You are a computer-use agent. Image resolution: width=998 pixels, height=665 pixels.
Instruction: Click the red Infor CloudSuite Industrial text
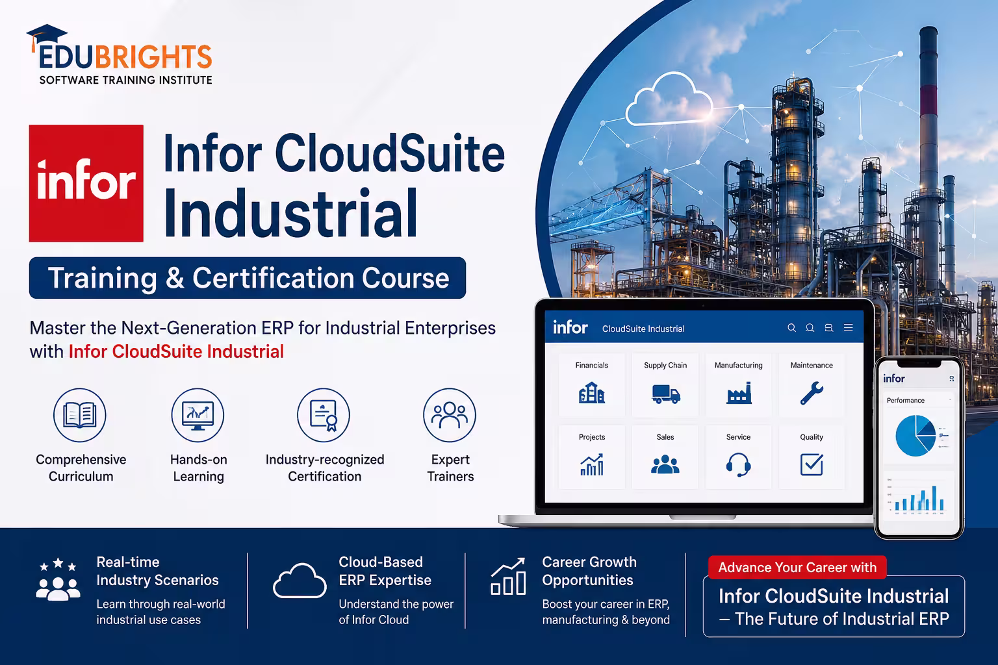tap(176, 351)
